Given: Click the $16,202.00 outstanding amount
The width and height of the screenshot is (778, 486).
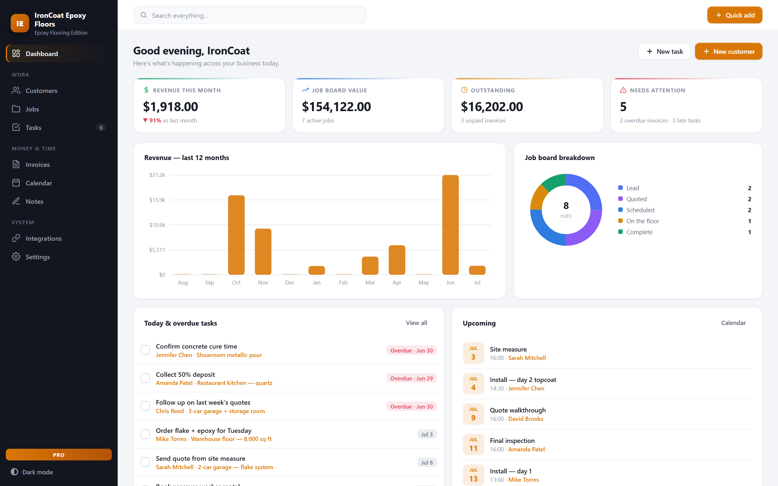Looking at the screenshot, I should [492, 107].
